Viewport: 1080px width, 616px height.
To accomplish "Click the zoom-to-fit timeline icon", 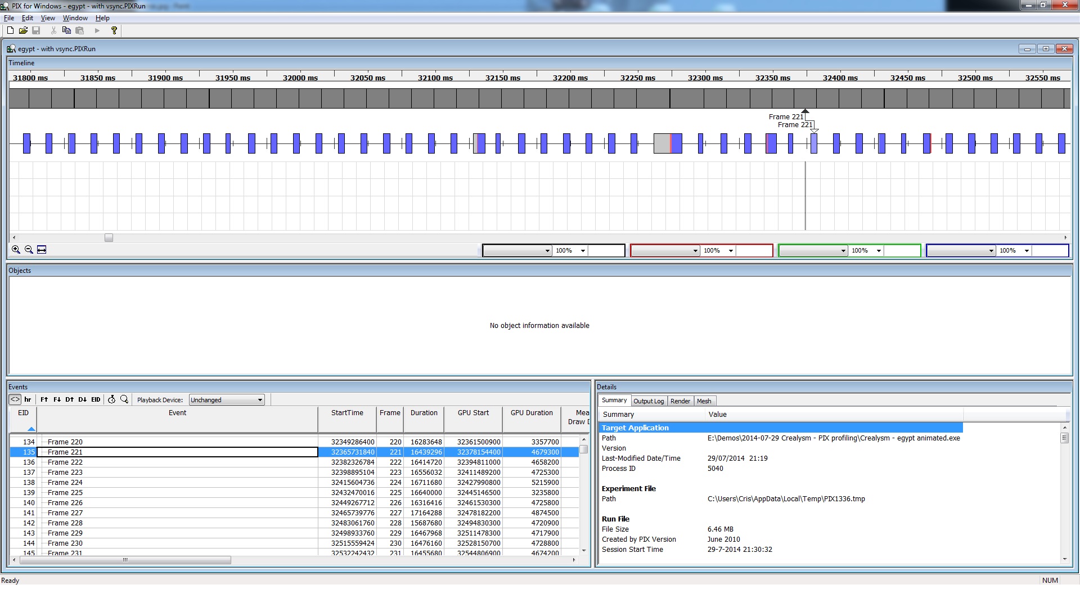I will 42,250.
